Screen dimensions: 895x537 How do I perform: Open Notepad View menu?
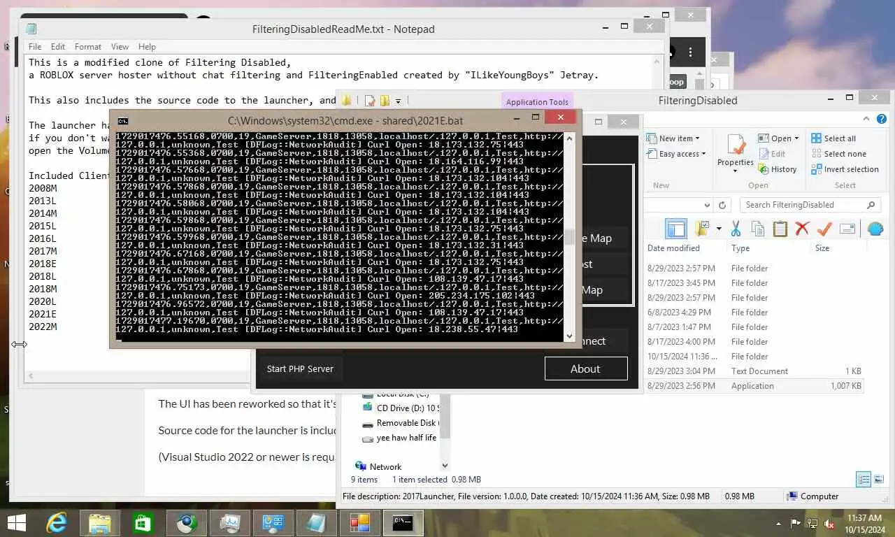(120, 46)
